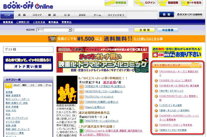
Task: Select the TOP navigation tab
Action: coord(7,15)
